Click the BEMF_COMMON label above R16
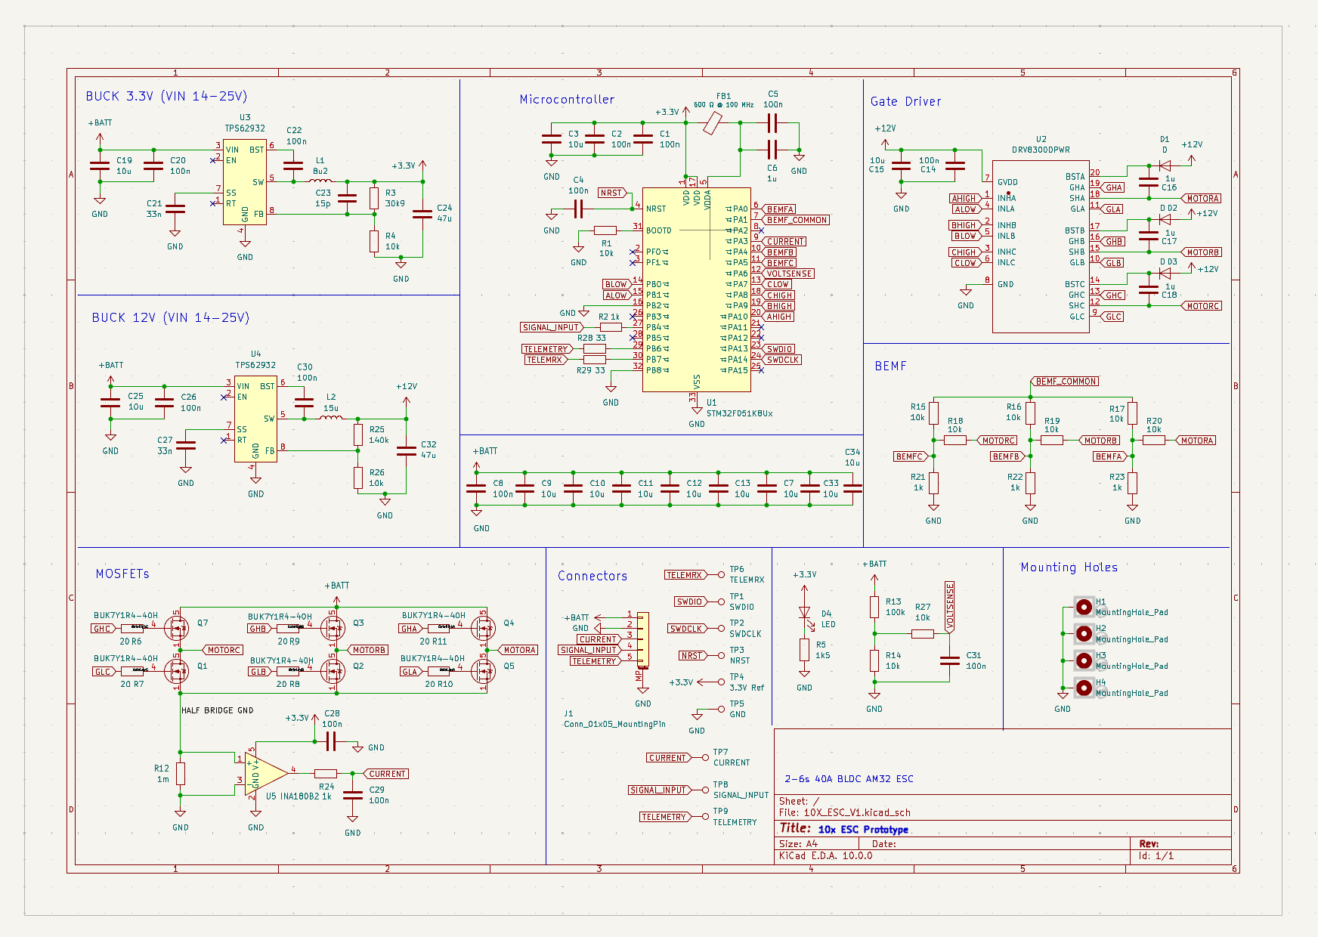The height and width of the screenshot is (937, 1318). [1065, 382]
